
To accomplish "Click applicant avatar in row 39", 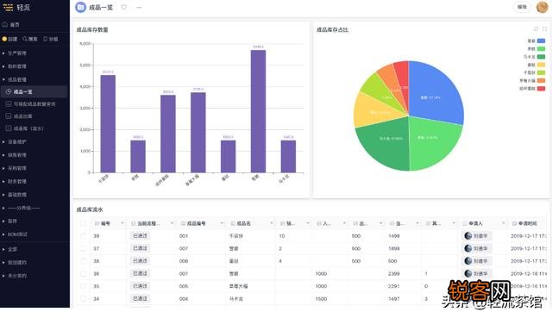I will click(467, 235).
